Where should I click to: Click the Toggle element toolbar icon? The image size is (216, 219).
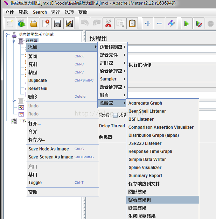click(171, 23)
